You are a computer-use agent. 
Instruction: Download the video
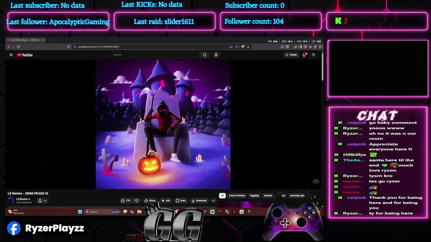tap(199, 201)
